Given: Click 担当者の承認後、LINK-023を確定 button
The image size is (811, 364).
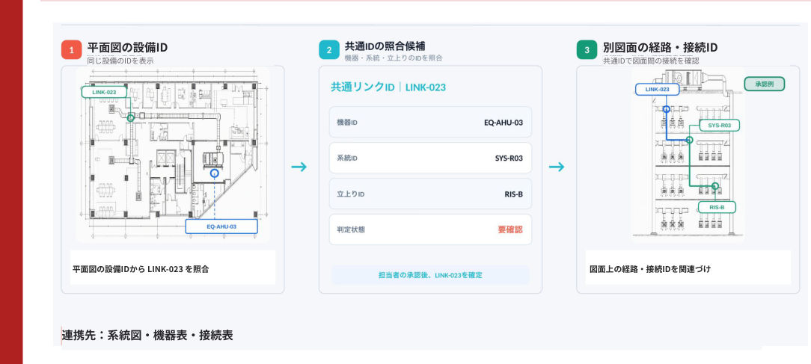Looking at the screenshot, I should (x=430, y=275).
